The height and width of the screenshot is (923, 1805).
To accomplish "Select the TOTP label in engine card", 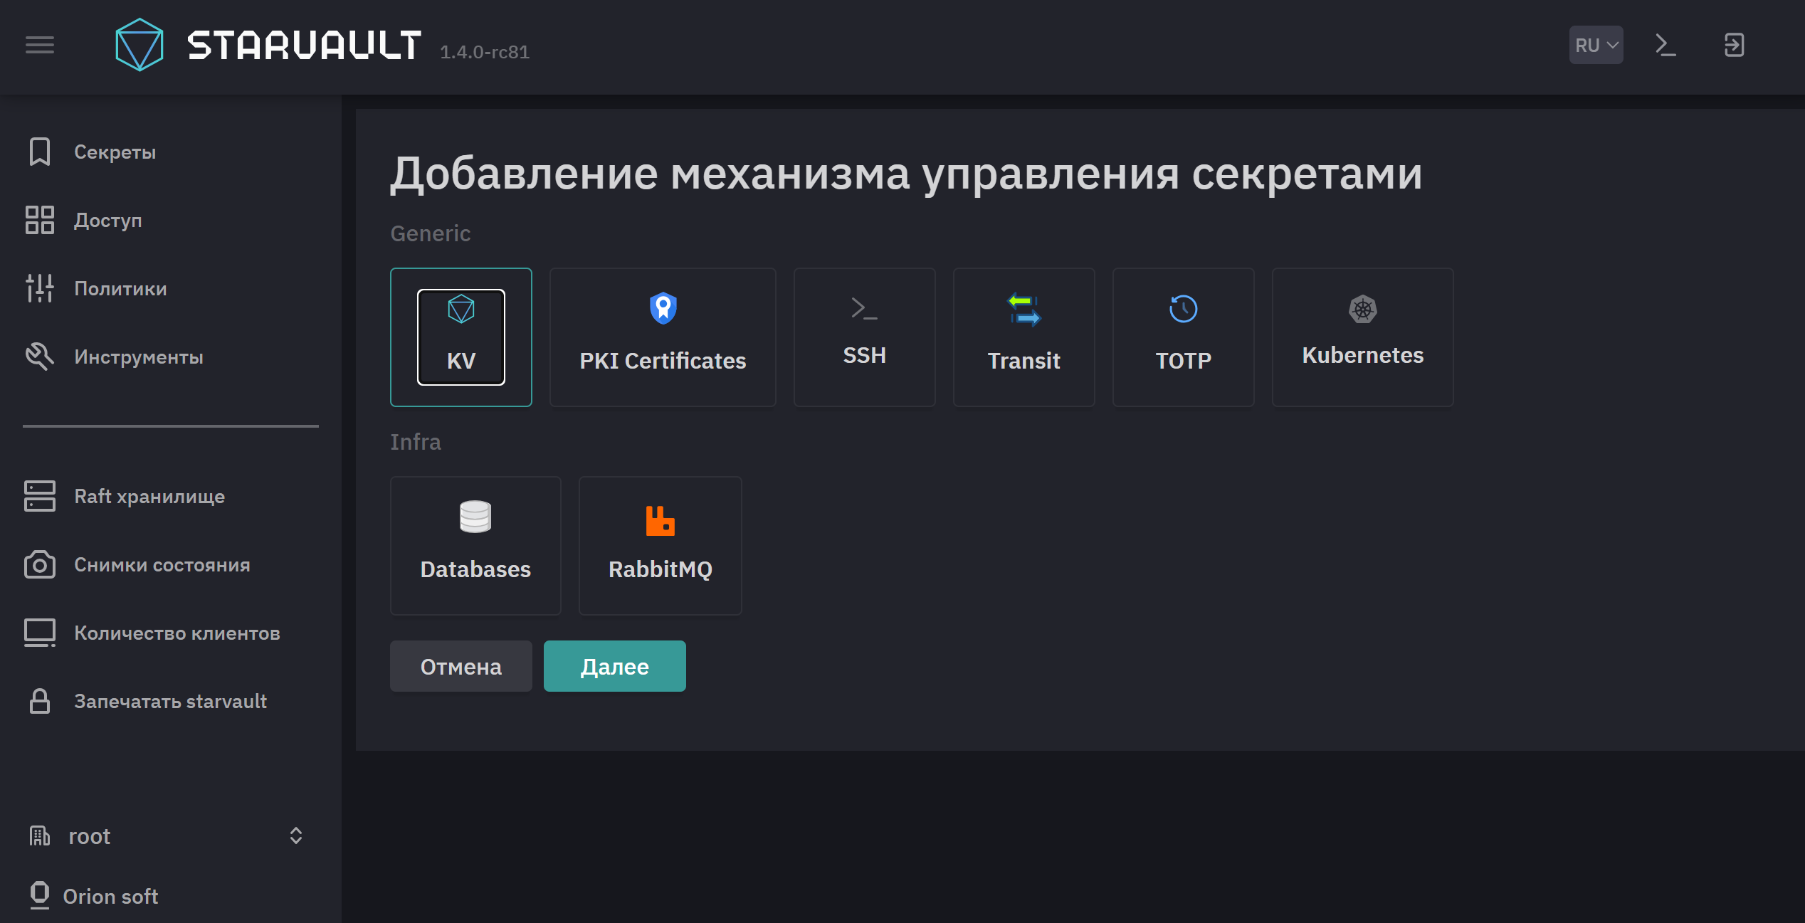I will tap(1183, 361).
